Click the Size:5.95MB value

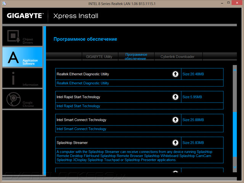pos(192,97)
